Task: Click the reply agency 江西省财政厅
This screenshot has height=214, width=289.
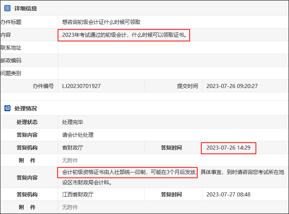Action: [78, 194]
